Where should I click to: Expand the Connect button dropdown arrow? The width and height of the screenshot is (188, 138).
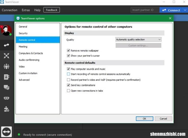click(185, 10)
